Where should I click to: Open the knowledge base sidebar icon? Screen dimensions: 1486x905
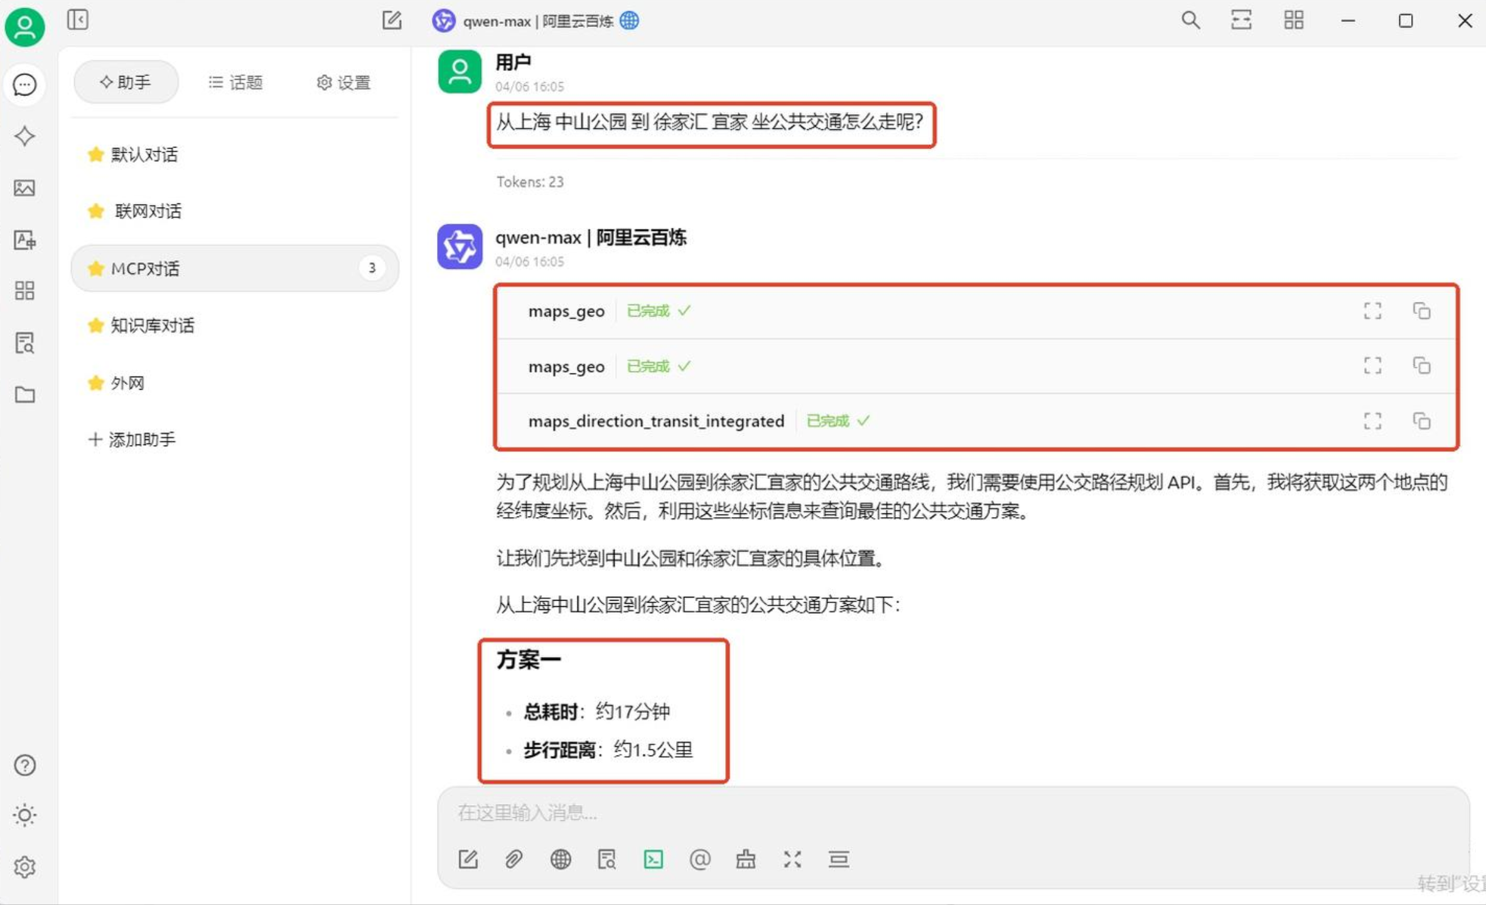tap(24, 343)
